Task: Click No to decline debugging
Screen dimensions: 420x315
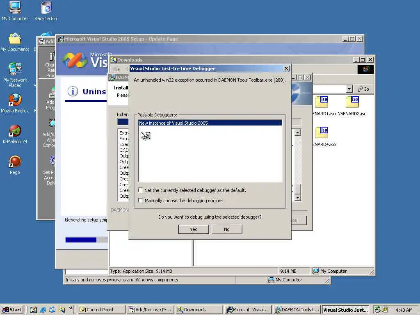Action: [226, 229]
